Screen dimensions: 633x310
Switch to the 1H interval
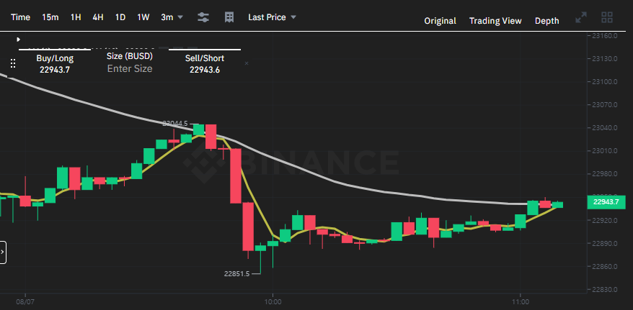point(76,17)
